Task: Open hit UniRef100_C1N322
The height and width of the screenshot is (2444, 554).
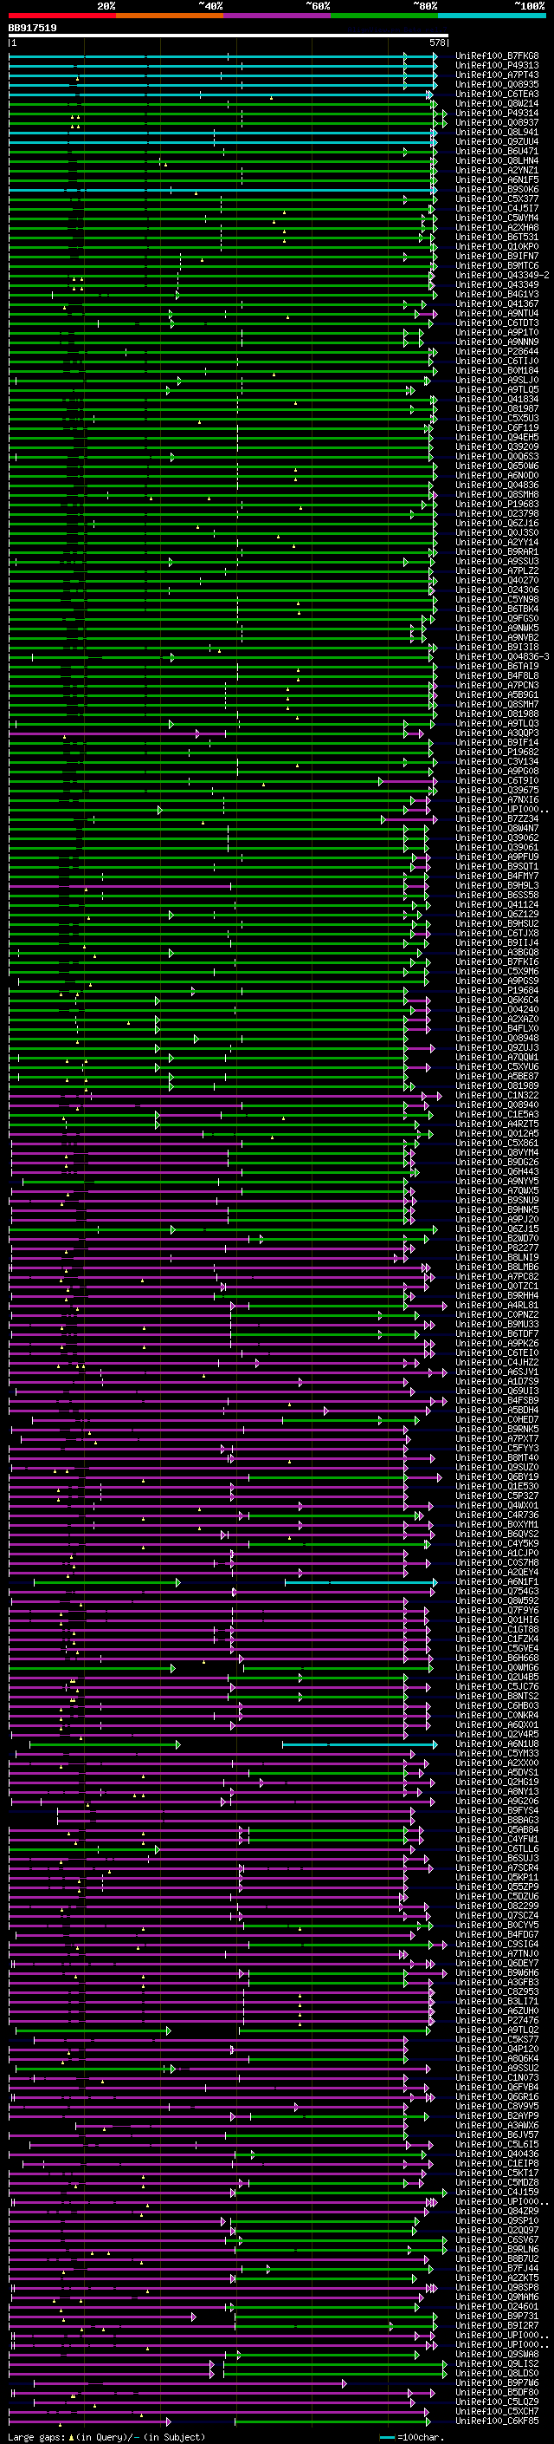Action: (496, 1096)
